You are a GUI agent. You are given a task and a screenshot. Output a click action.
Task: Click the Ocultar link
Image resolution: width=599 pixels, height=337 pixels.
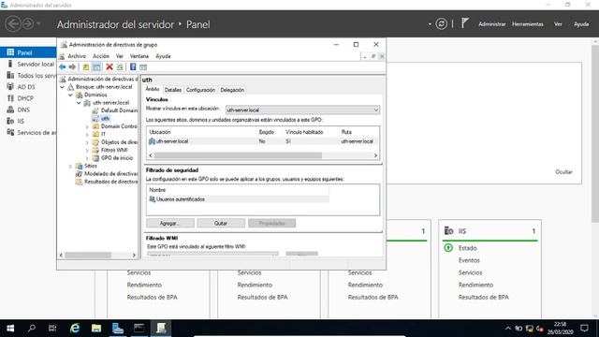click(563, 172)
